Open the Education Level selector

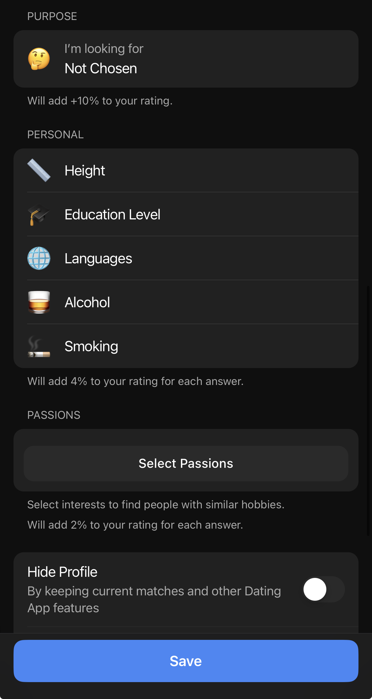[x=186, y=215]
